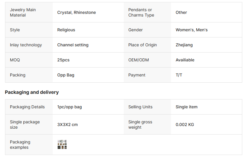Select the "0.002 KG" gross weight value
This screenshot has height=157, width=247.
(185, 125)
